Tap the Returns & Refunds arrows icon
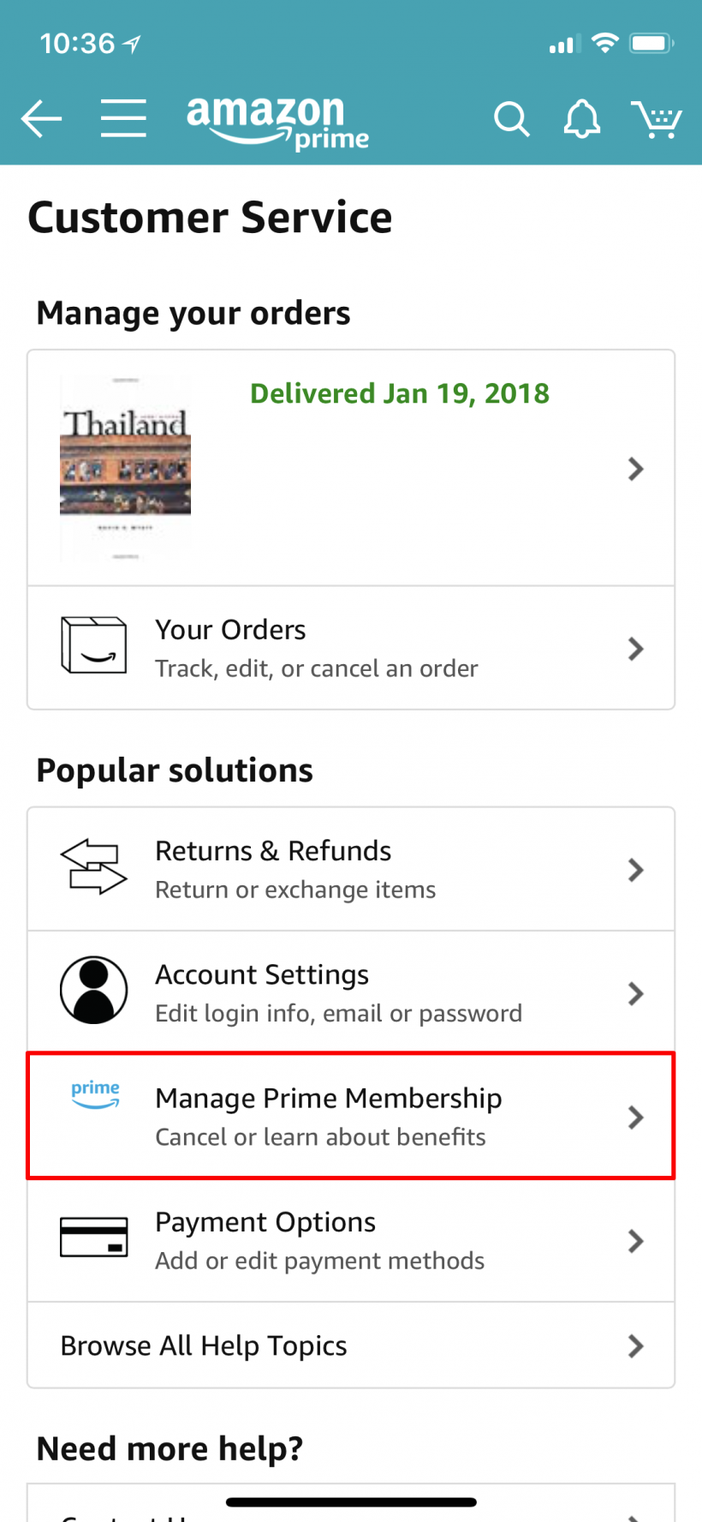 point(93,867)
